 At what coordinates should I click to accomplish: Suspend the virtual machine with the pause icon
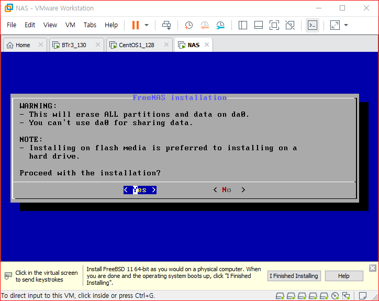pyautogui.click(x=136, y=25)
